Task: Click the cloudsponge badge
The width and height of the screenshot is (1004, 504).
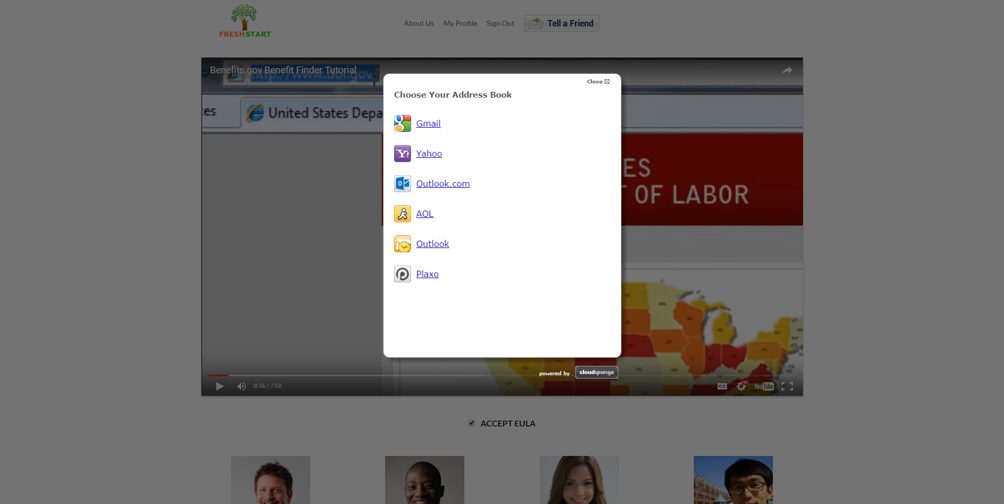Action: click(596, 372)
